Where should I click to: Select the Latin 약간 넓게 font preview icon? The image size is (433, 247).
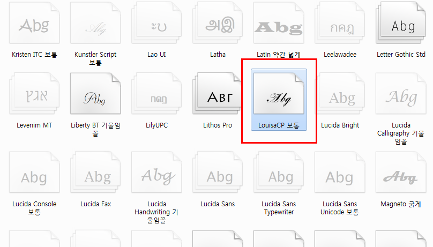click(x=279, y=23)
